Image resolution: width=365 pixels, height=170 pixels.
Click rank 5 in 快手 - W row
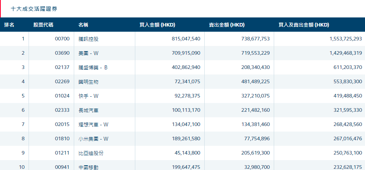click(23, 96)
